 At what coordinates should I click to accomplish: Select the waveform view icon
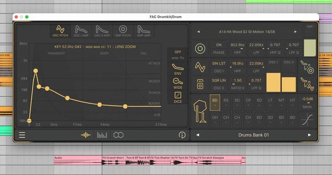tap(86, 135)
